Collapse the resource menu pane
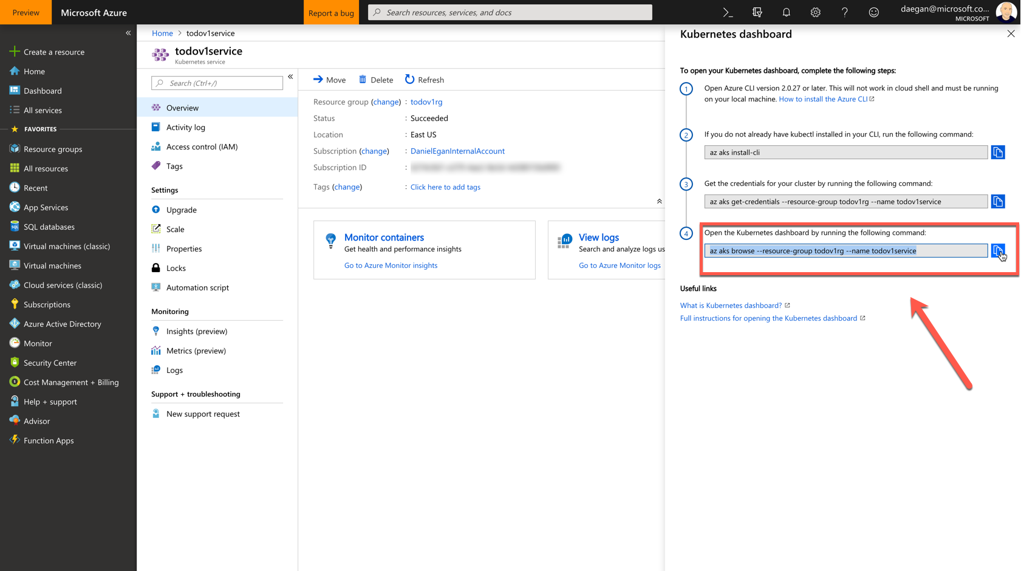 point(290,77)
